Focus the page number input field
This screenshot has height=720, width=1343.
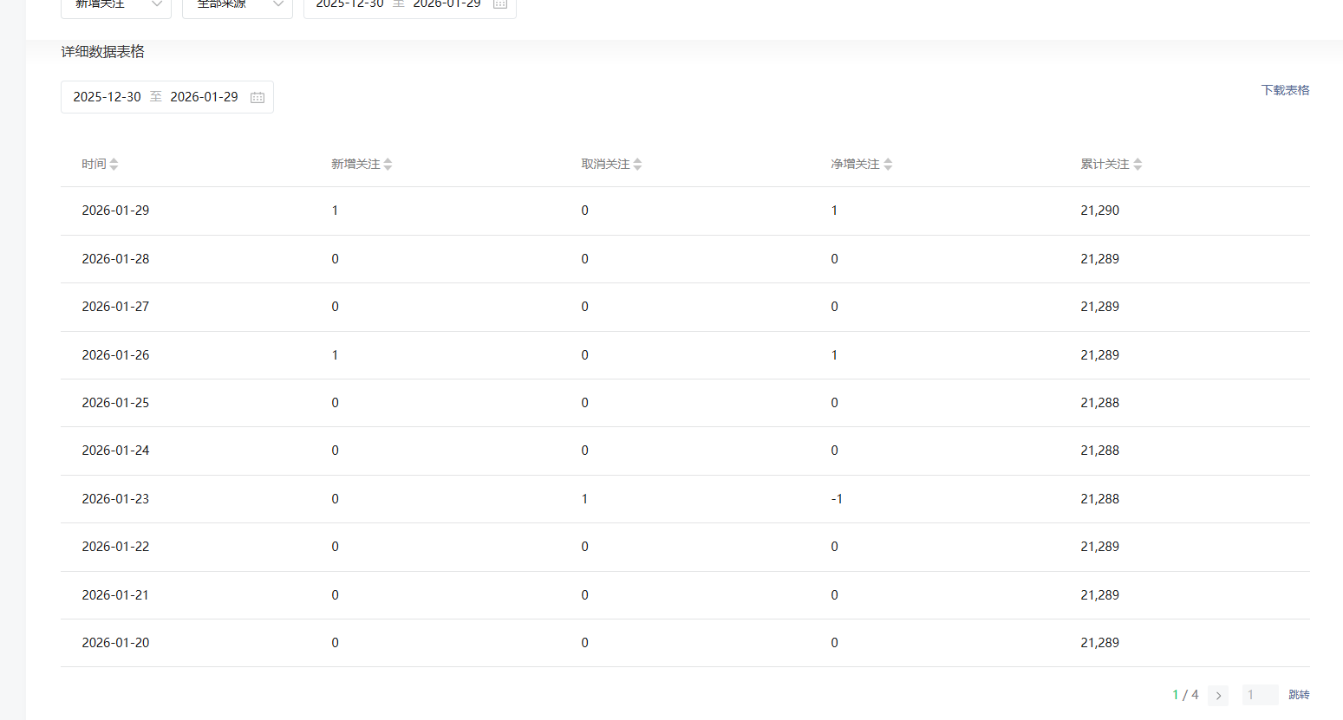point(1260,695)
